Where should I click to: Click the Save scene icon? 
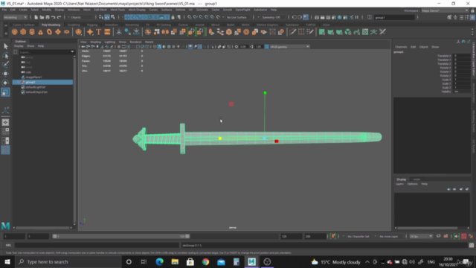(48, 17)
